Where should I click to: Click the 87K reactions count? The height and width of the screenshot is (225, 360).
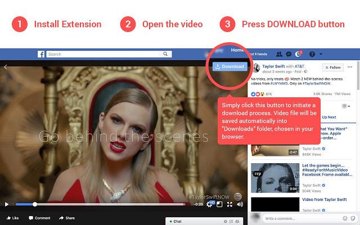point(269,94)
